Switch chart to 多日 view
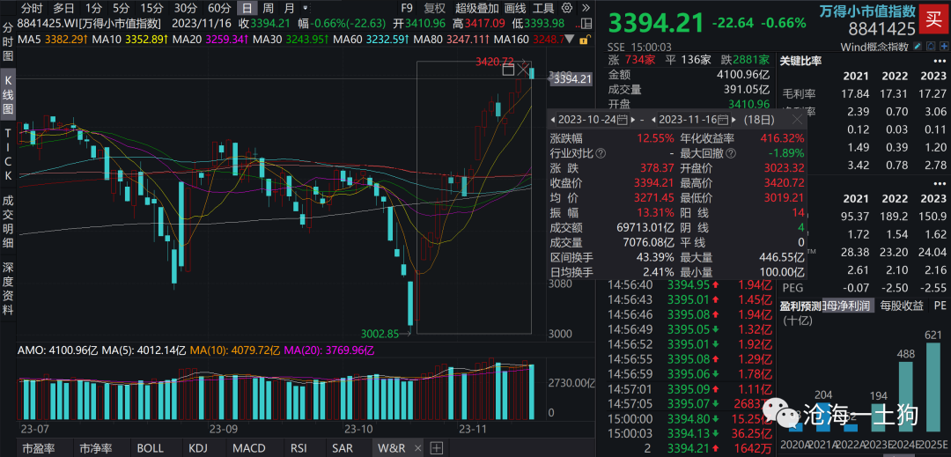The image size is (951, 457). coord(63,9)
